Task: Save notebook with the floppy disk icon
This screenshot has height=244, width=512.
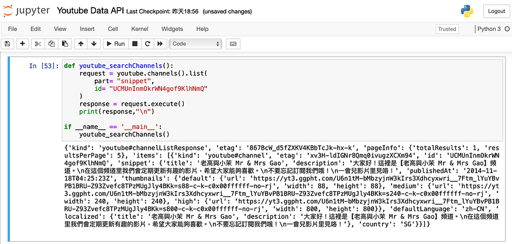Action: point(8,44)
